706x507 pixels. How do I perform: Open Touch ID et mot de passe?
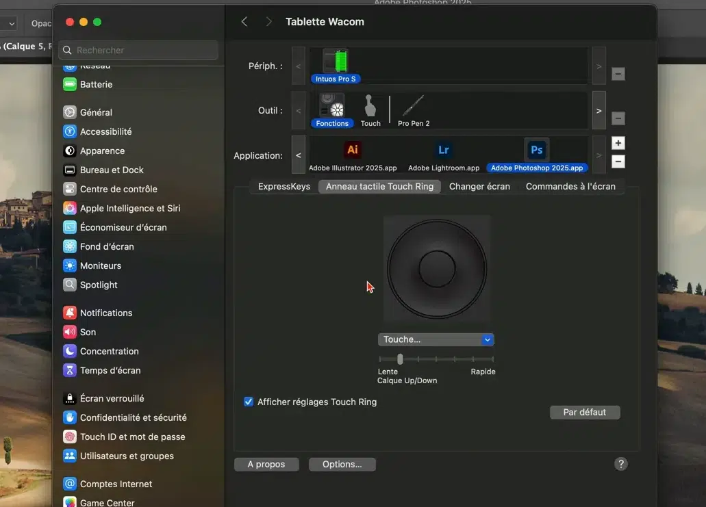[x=124, y=437]
